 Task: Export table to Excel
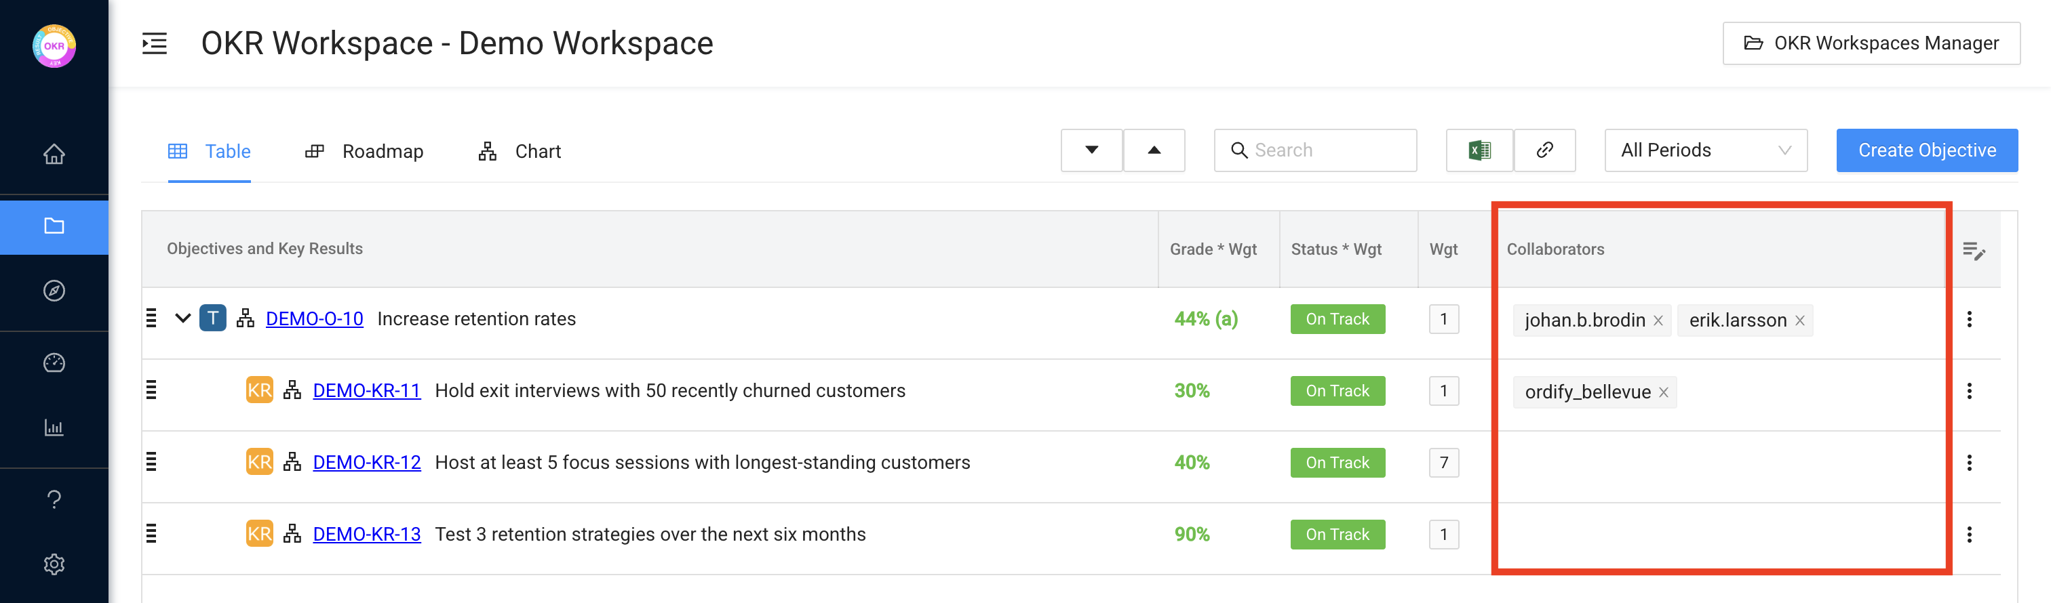tap(1479, 150)
